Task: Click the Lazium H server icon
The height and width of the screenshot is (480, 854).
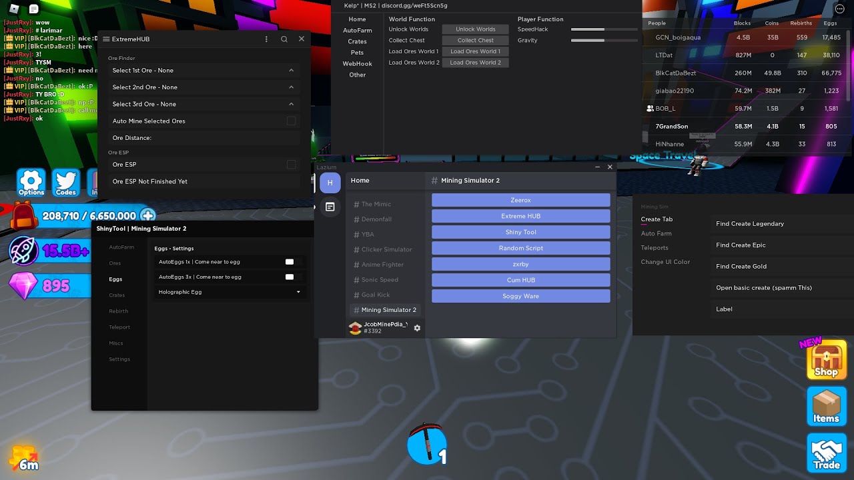Action: coord(330,183)
